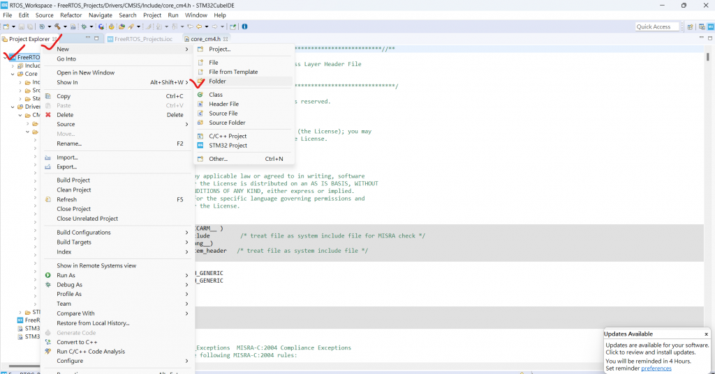Open the Window menu
Viewport: 715px width, 374px height.
point(196,15)
